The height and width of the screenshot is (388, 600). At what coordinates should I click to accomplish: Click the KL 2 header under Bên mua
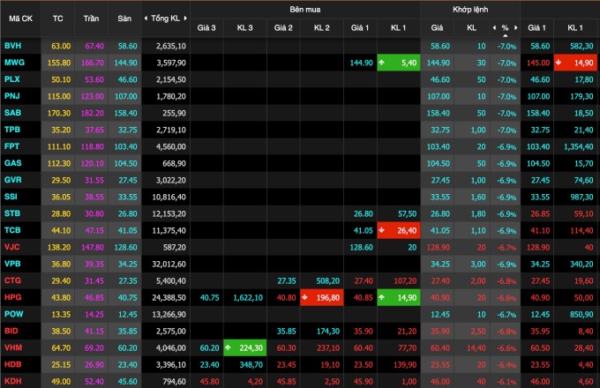pos(322,27)
